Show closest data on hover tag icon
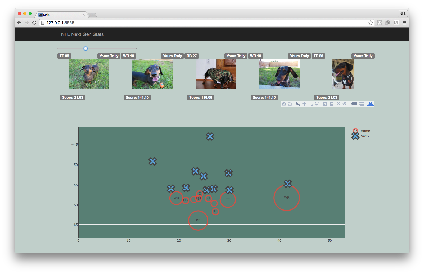 (x=354, y=104)
